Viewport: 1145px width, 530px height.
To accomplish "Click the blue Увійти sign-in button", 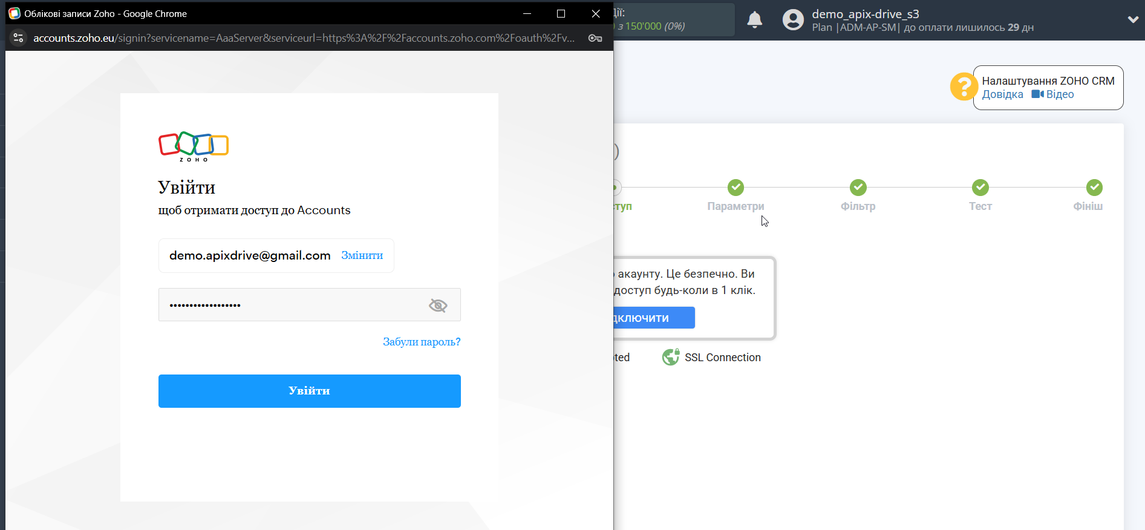I will (x=310, y=391).
